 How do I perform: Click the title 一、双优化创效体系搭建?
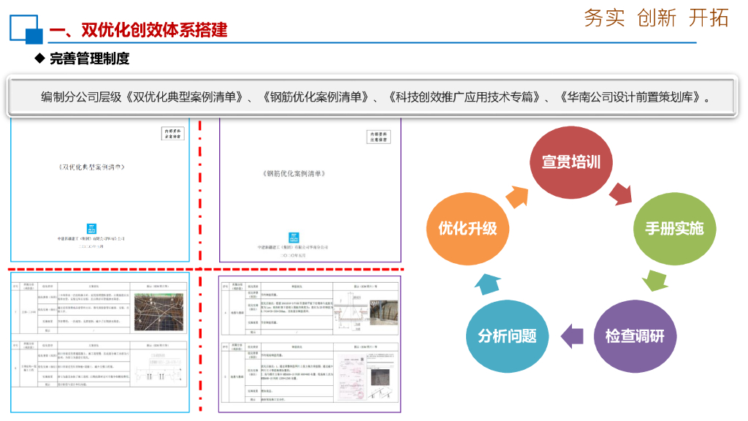tap(138, 30)
